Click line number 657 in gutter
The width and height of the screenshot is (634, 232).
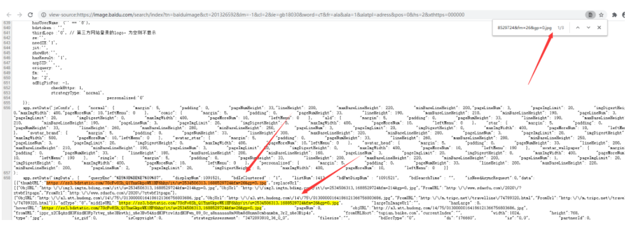(7, 172)
